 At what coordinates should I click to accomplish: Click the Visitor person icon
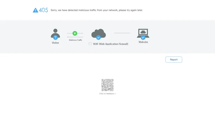click(x=56, y=34)
